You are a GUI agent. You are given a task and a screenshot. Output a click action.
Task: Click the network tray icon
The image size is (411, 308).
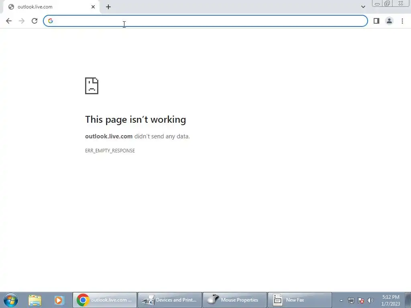(x=351, y=300)
